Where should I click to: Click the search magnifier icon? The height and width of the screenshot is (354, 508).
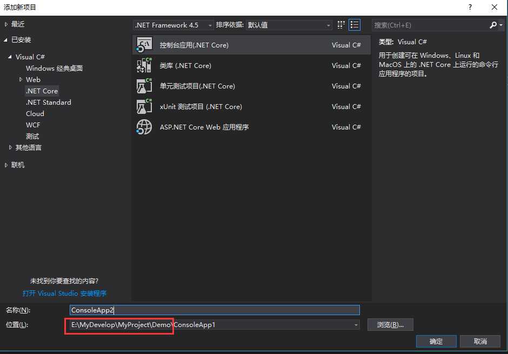click(493, 25)
